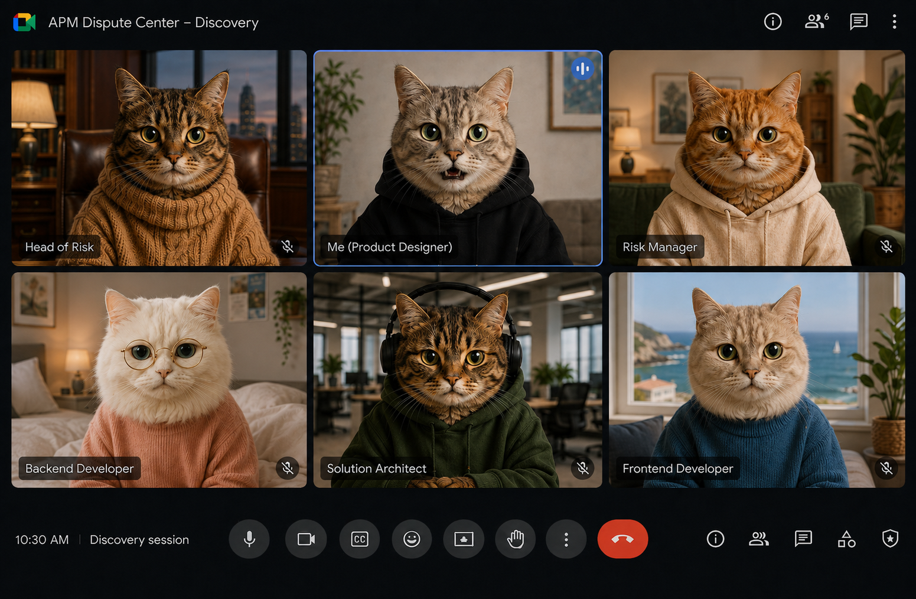Open the top bar three-dot options menu
Viewport: 916px width, 599px height.
[894, 22]
